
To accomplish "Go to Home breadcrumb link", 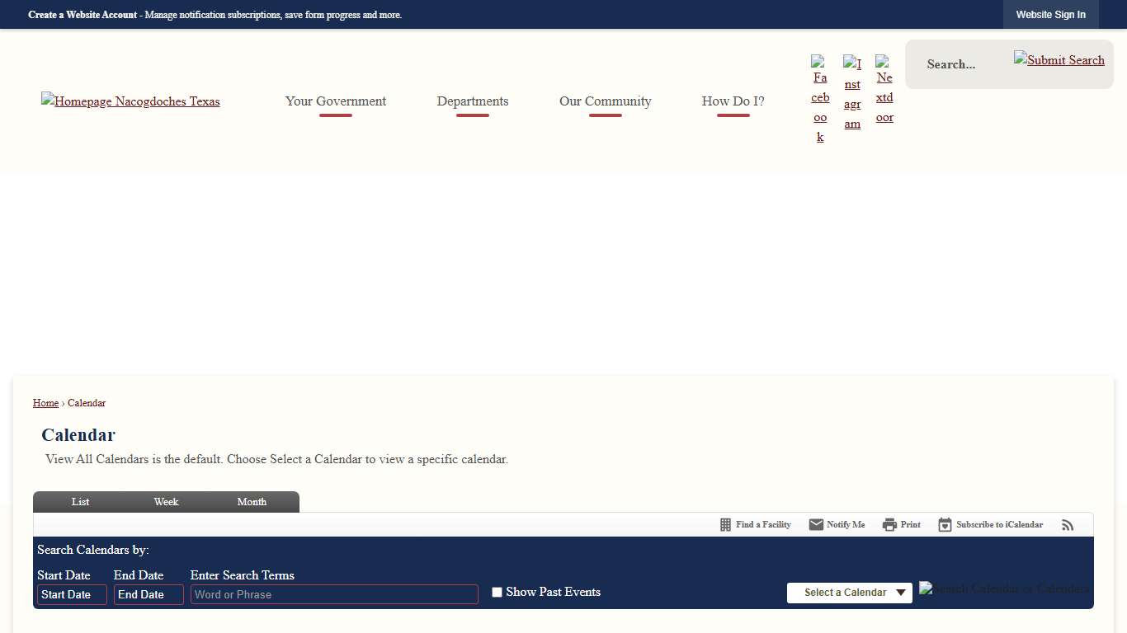I will pyautogui.click(x=45, y=403).
